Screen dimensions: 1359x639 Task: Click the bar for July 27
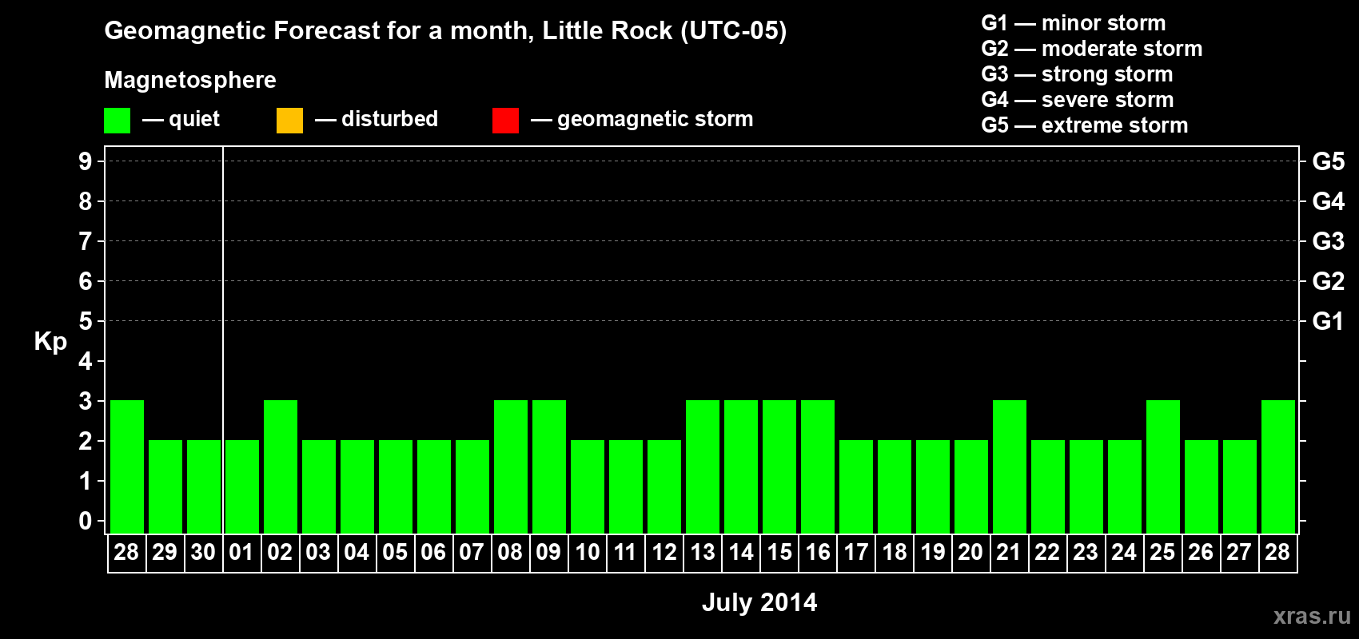pyautogui.click(x=1240, y=486)
